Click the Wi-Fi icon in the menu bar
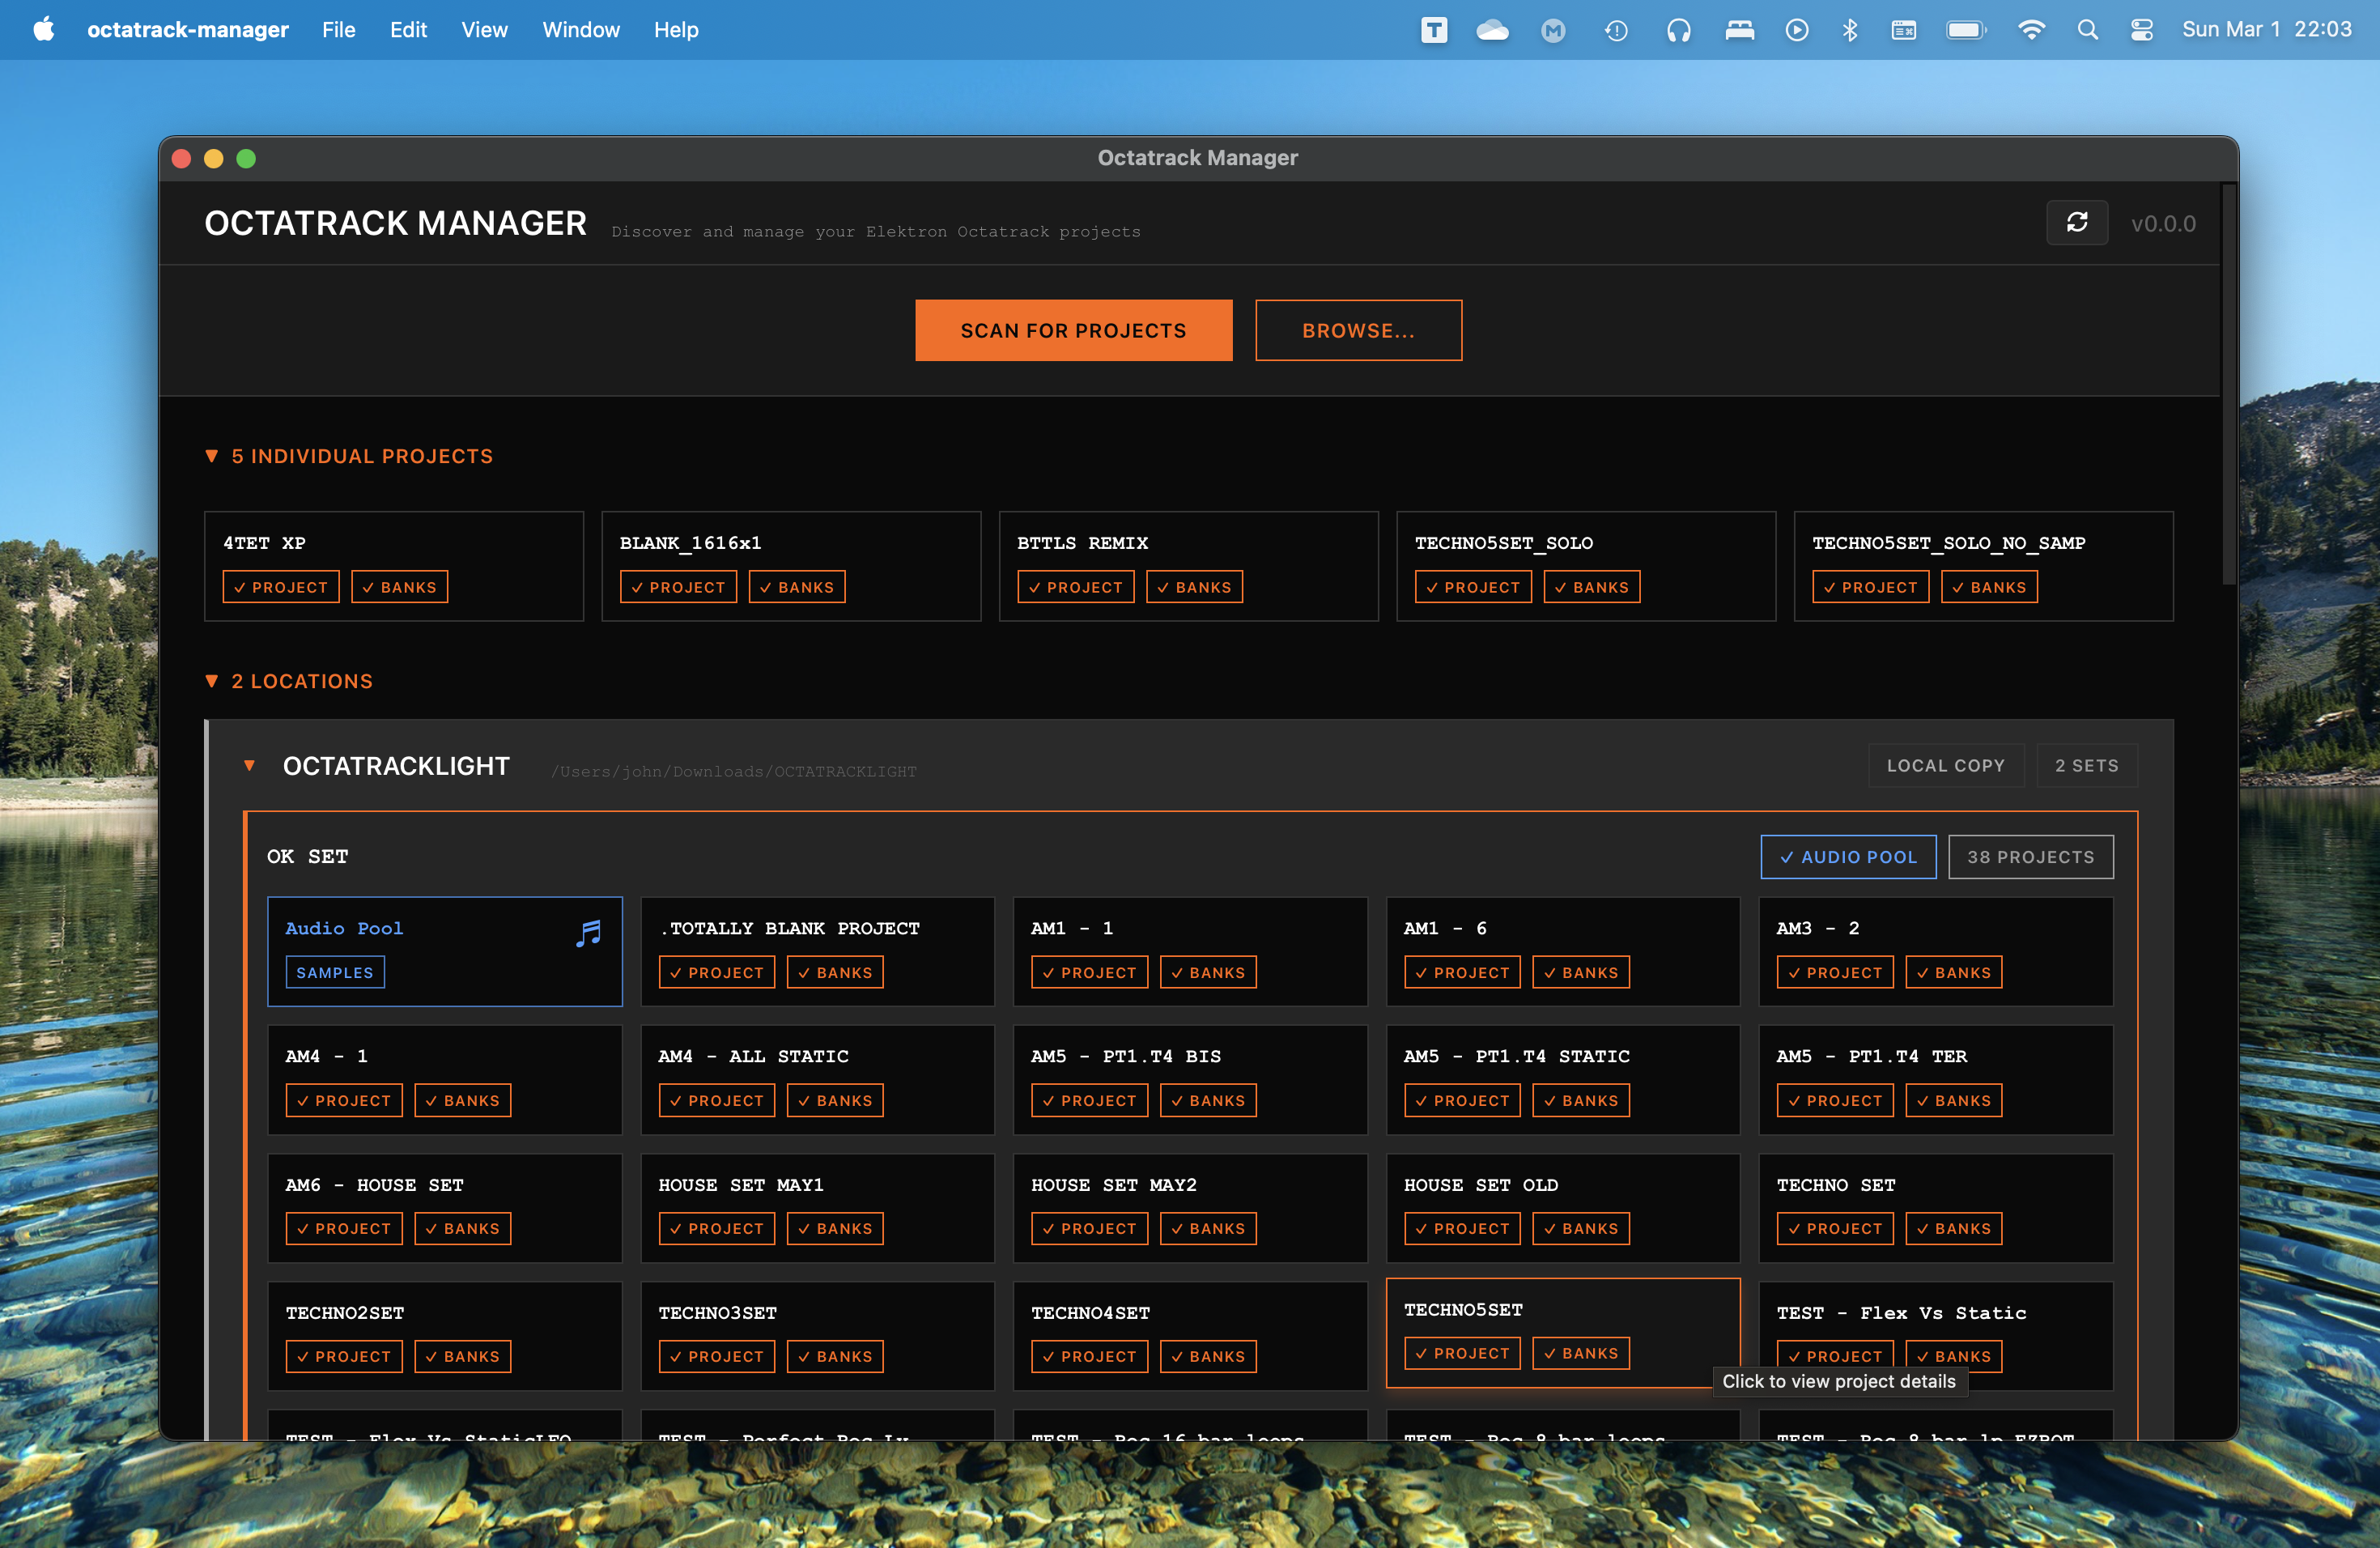This screenshot has width=2380, height=1548. tap(2032, 29)
